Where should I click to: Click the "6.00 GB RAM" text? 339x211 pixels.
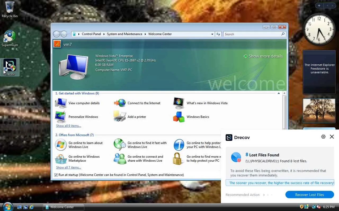[x=104, y=65]
